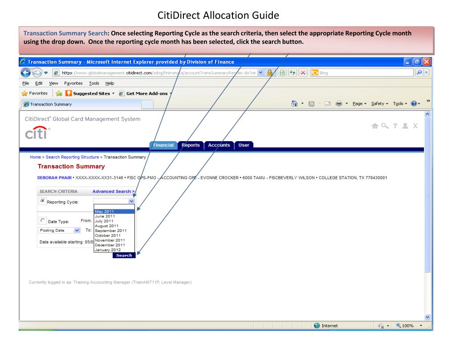Follow the Home breadcrumb link
This screenshot has width=456, height=342.
35,157
